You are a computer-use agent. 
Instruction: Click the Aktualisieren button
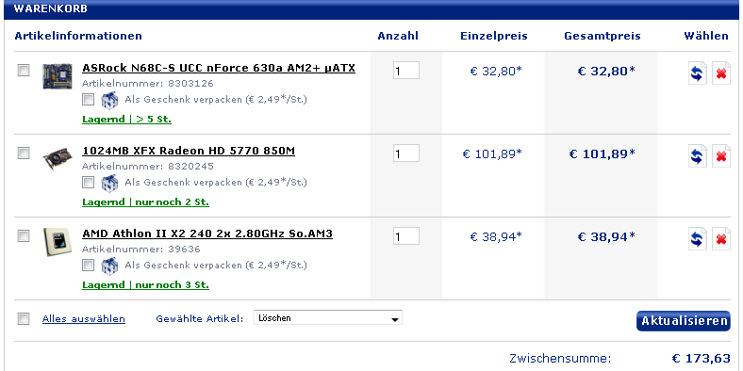684,321
